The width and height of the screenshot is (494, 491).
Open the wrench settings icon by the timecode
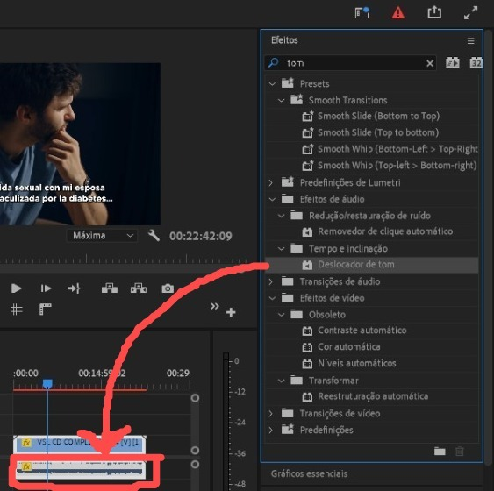click(154, 236)
